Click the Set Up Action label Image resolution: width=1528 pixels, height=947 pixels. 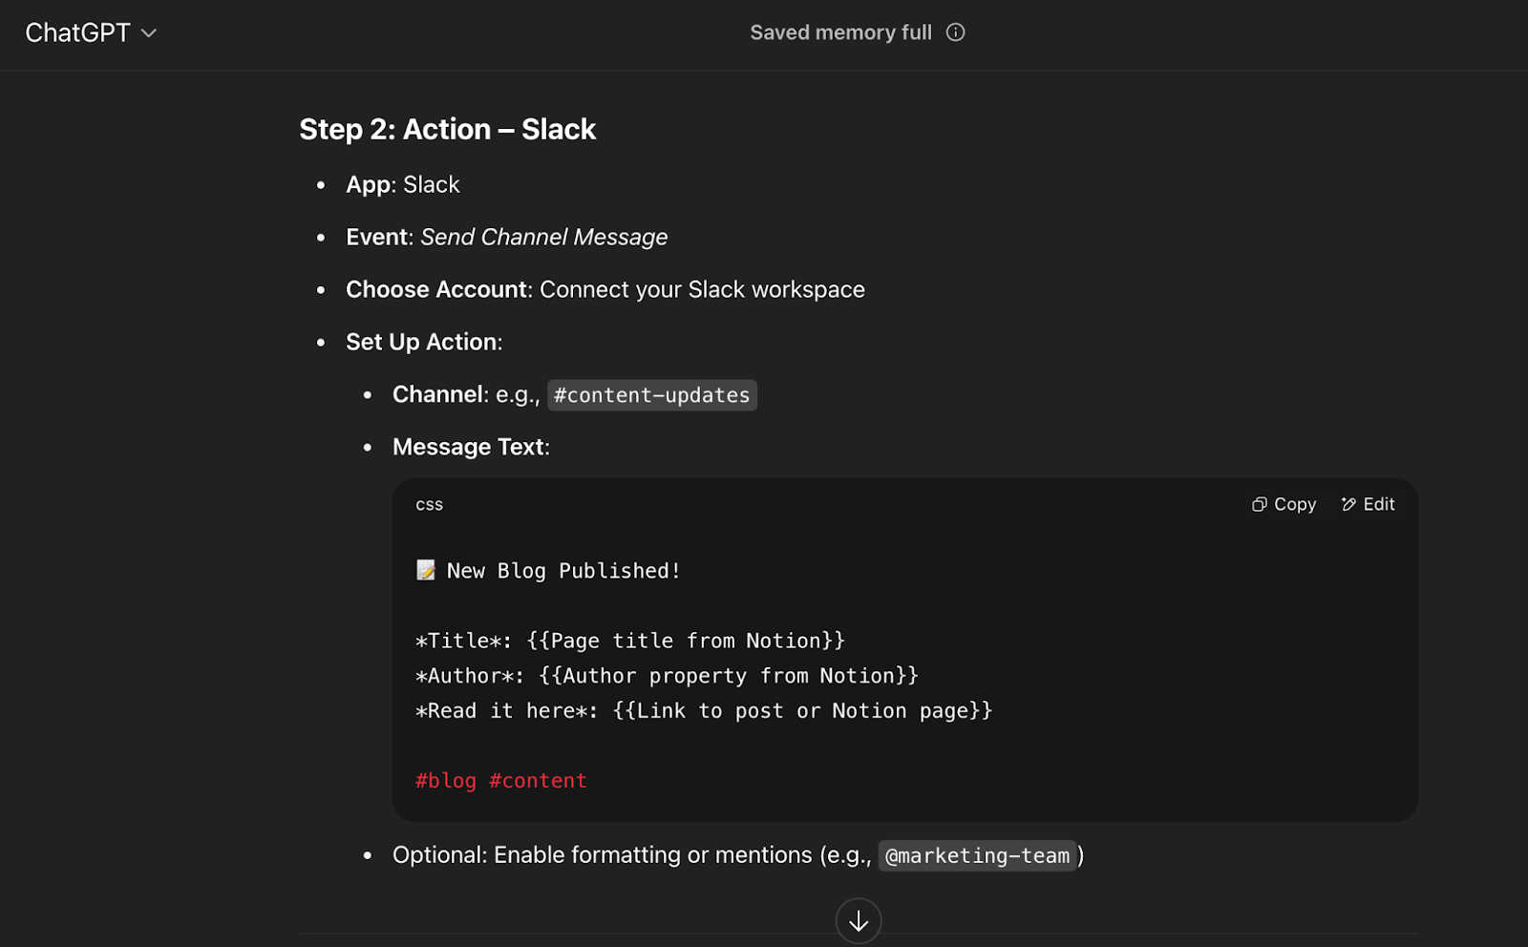click(x=424, y=342)
